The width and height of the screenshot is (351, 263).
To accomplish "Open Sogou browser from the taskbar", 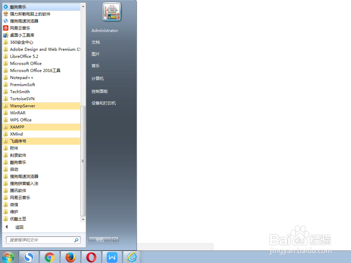I will (29, 257).
